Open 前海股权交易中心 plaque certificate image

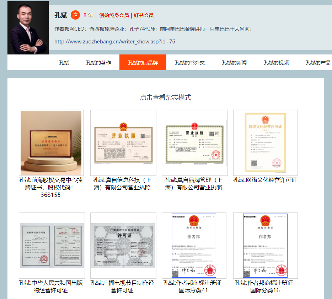pyautogui.click(x=51, y=142)
